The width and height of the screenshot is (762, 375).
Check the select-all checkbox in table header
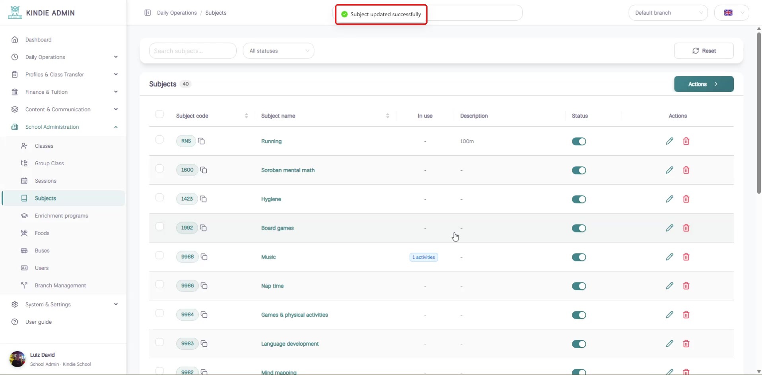[159, 114]
